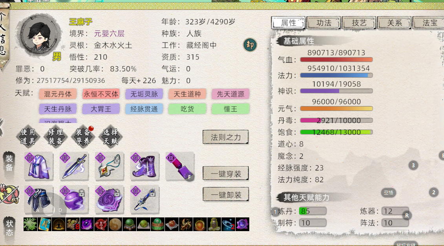Click the 使用道具 diamond icon
This screenshot has height=246, width=444.
pyautogui.click(x=28, y=137)
